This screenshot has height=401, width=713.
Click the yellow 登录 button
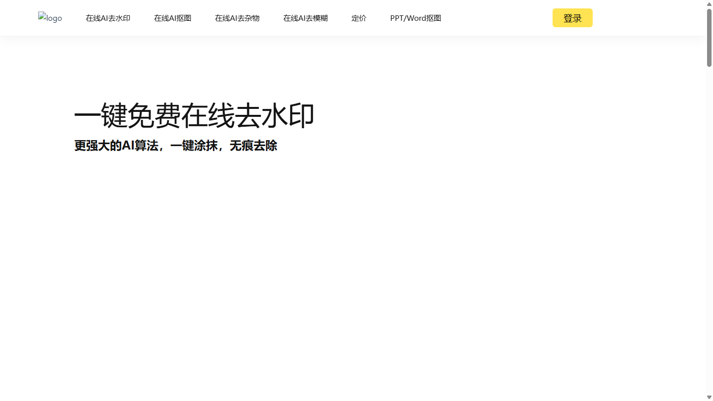572,18
